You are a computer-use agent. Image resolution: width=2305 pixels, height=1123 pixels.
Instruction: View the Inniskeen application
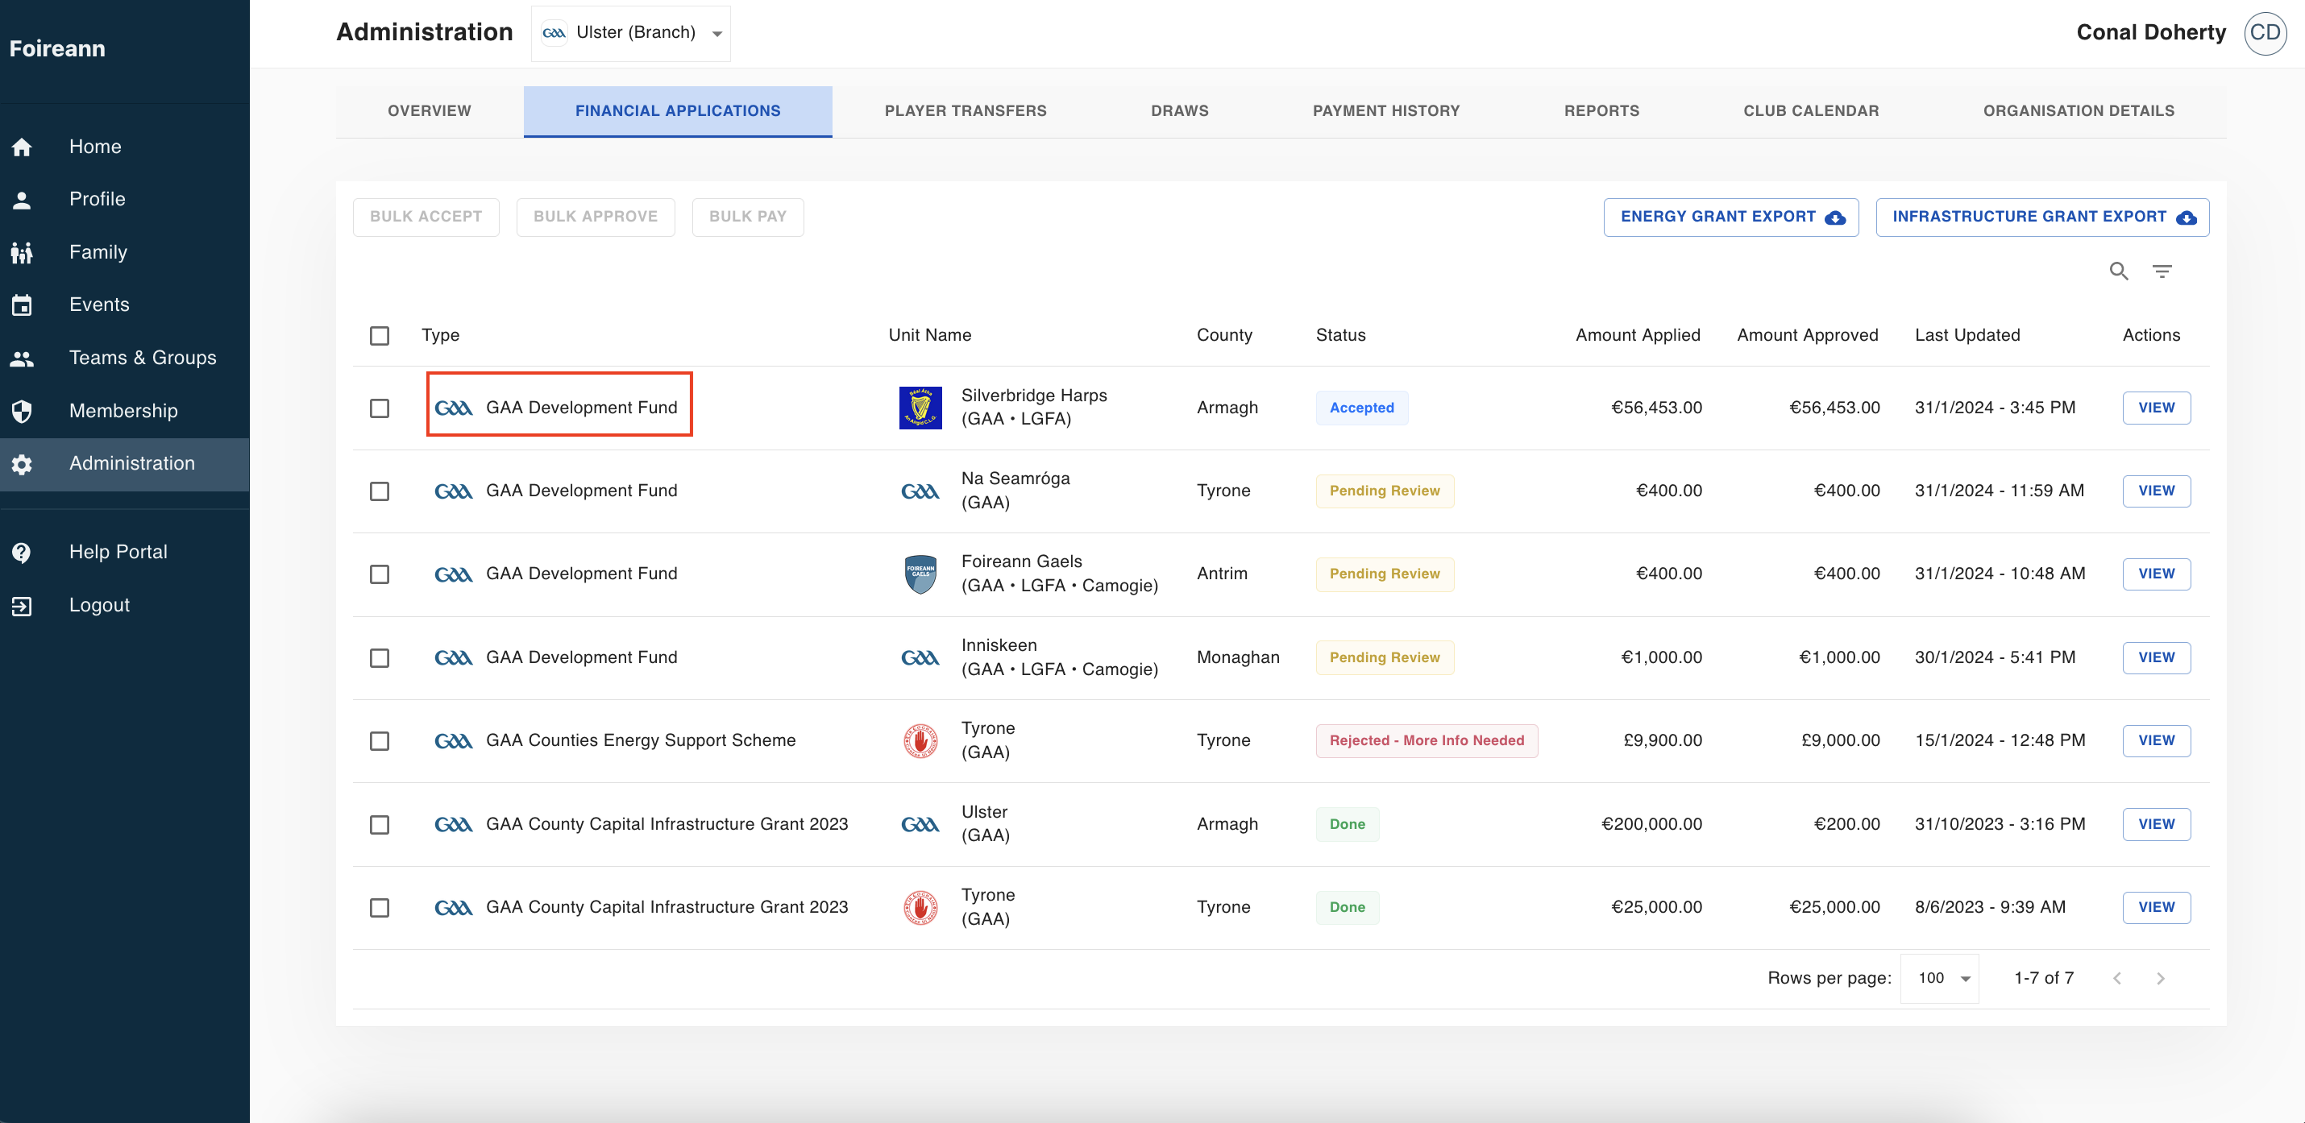(2157, 658)
